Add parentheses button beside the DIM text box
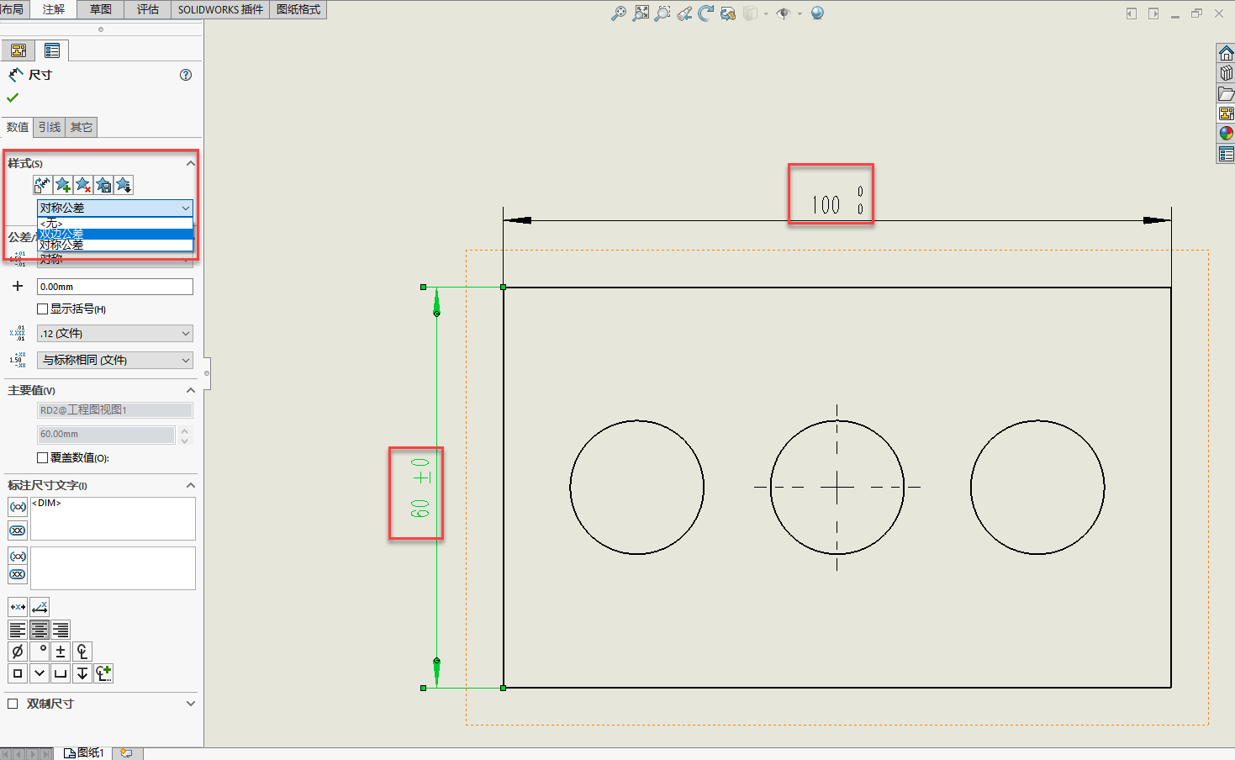The width and height of the screenshot is (1235, 760). coord(18,507)
